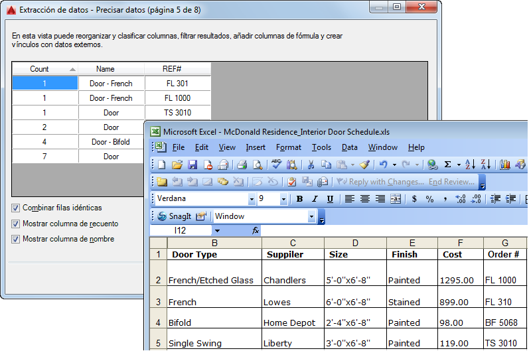Sort ascending with the A-Z icon
Viewport: 529px width, 351px height.
[470, 165]
